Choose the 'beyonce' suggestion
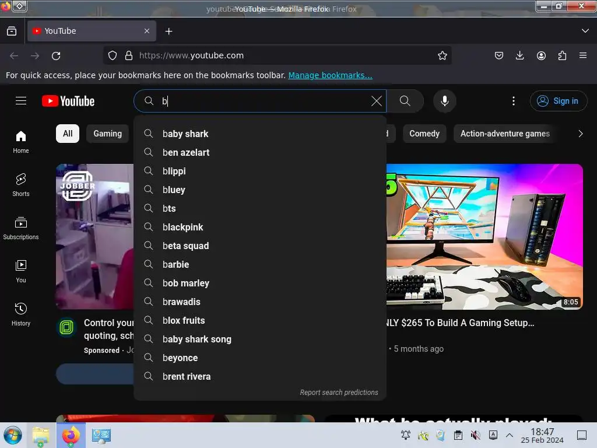The width and height of the screenshot is (597, 448). coord(260,358)
